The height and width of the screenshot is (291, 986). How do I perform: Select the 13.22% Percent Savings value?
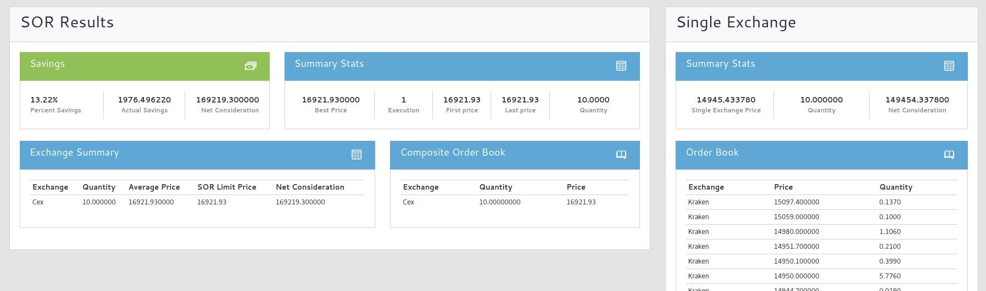44,100
